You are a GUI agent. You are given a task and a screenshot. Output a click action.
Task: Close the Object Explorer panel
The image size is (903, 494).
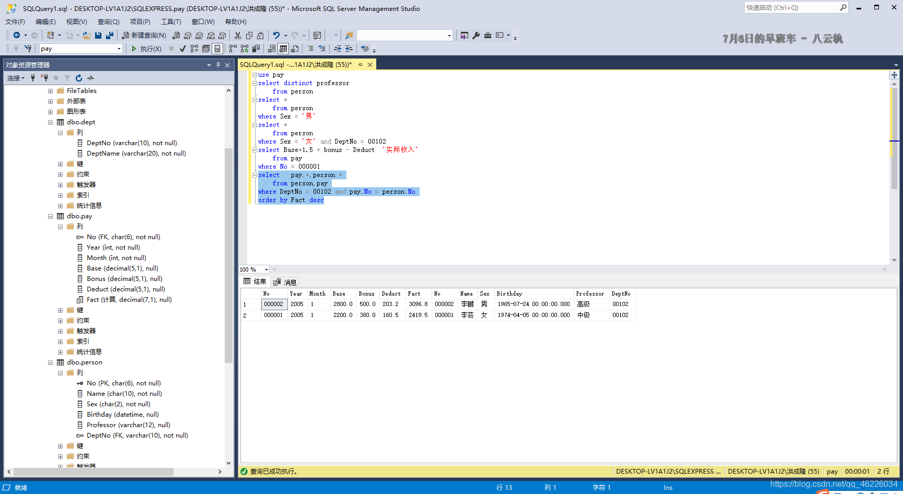pyautogui.click(x=227, y=65)
